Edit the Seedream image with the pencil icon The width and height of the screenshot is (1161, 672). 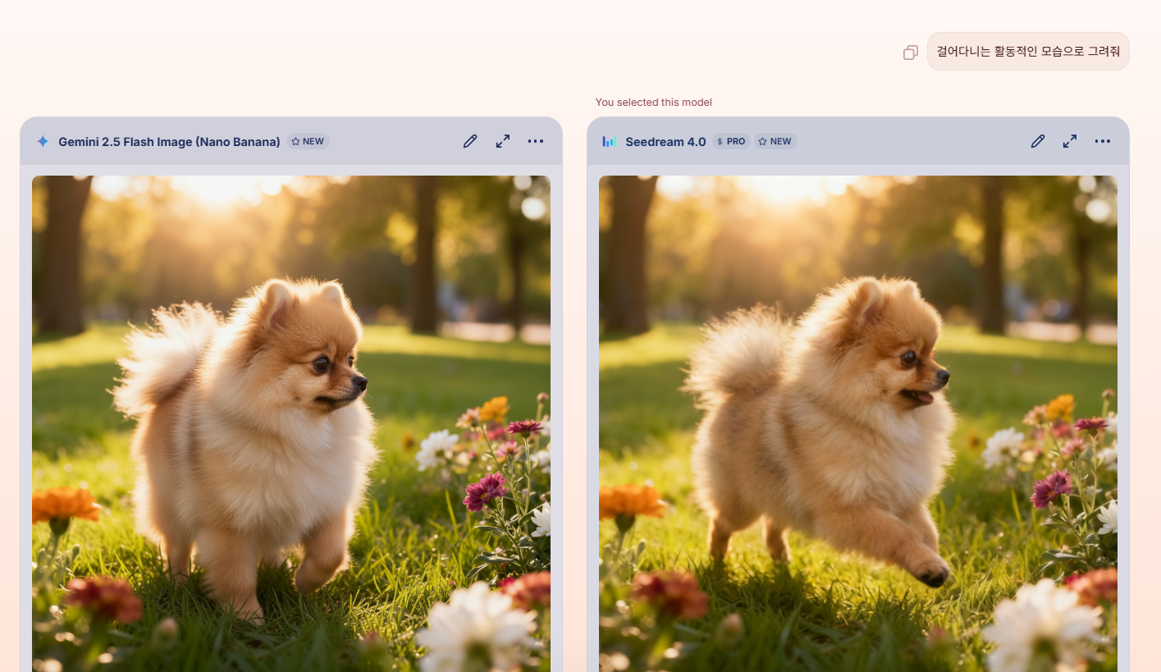click(x=1038, y=141)
